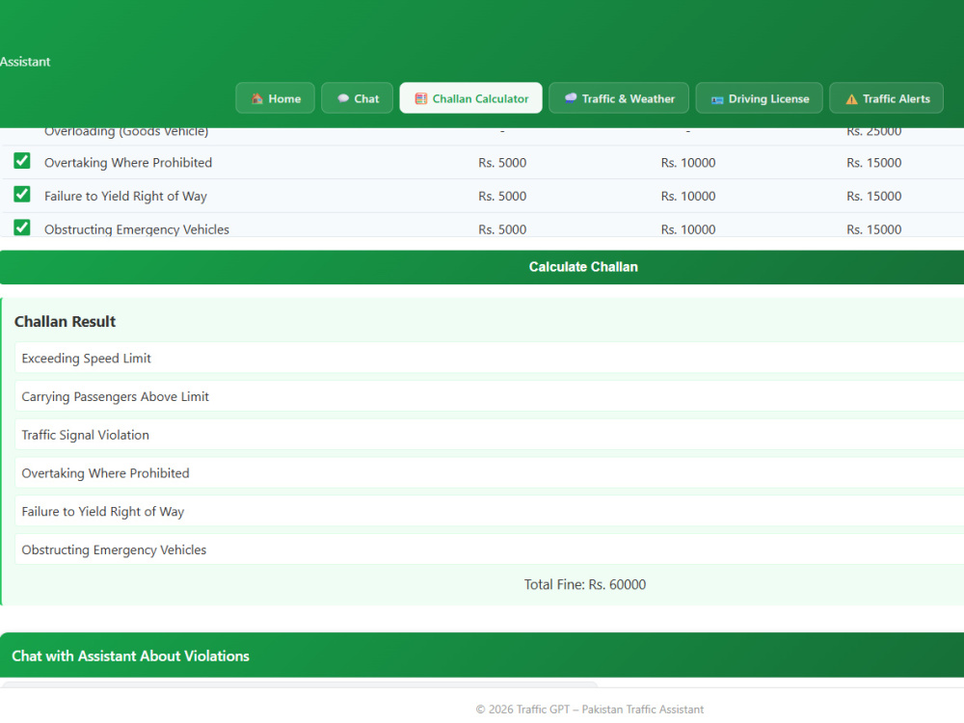Click Overtaking Where Prohibited violation label in table

click(x=128, y=163)
